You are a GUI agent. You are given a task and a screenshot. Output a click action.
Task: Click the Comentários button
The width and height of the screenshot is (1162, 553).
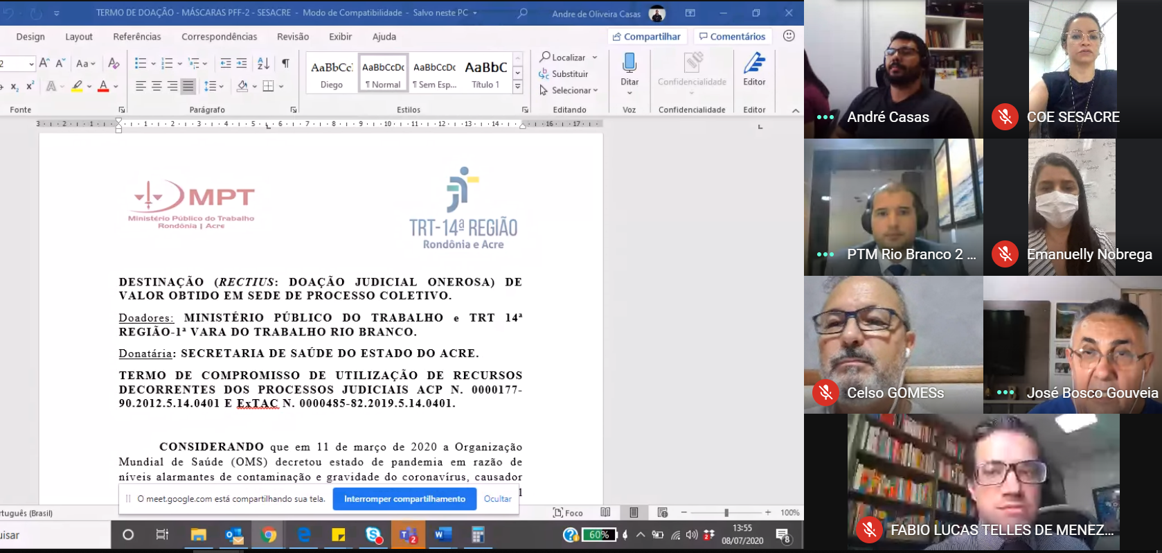pyautogui.click(x=733, y=36)
